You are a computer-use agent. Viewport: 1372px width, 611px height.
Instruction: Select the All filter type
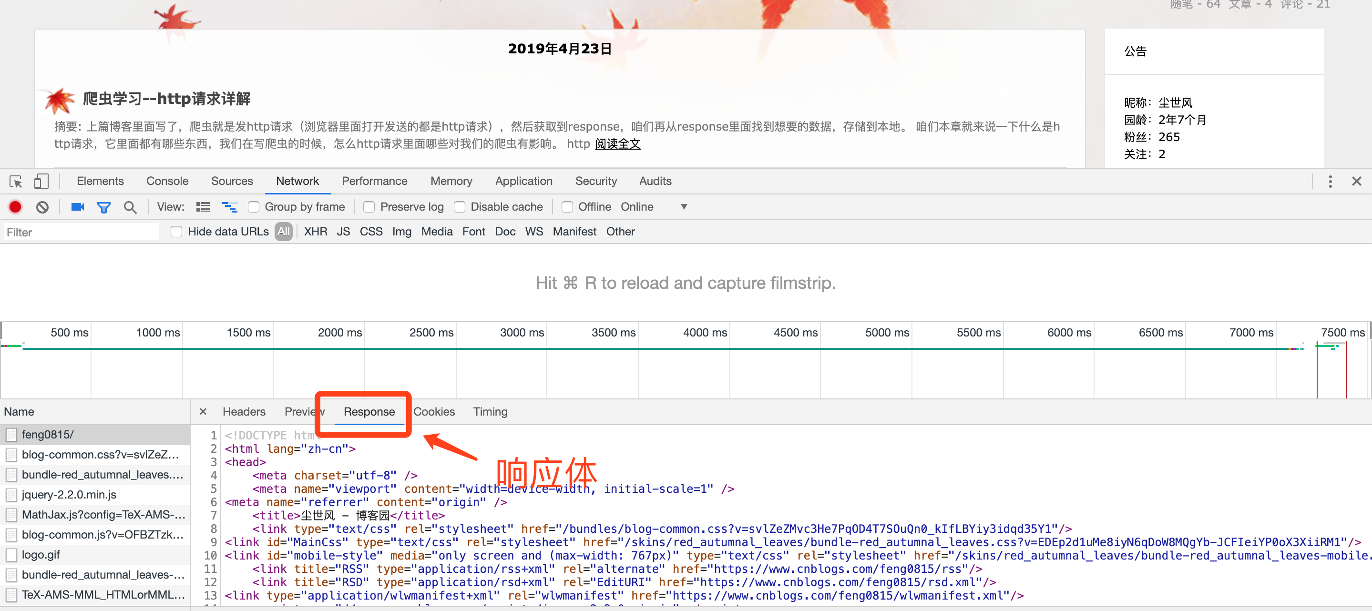pos(284,232)
